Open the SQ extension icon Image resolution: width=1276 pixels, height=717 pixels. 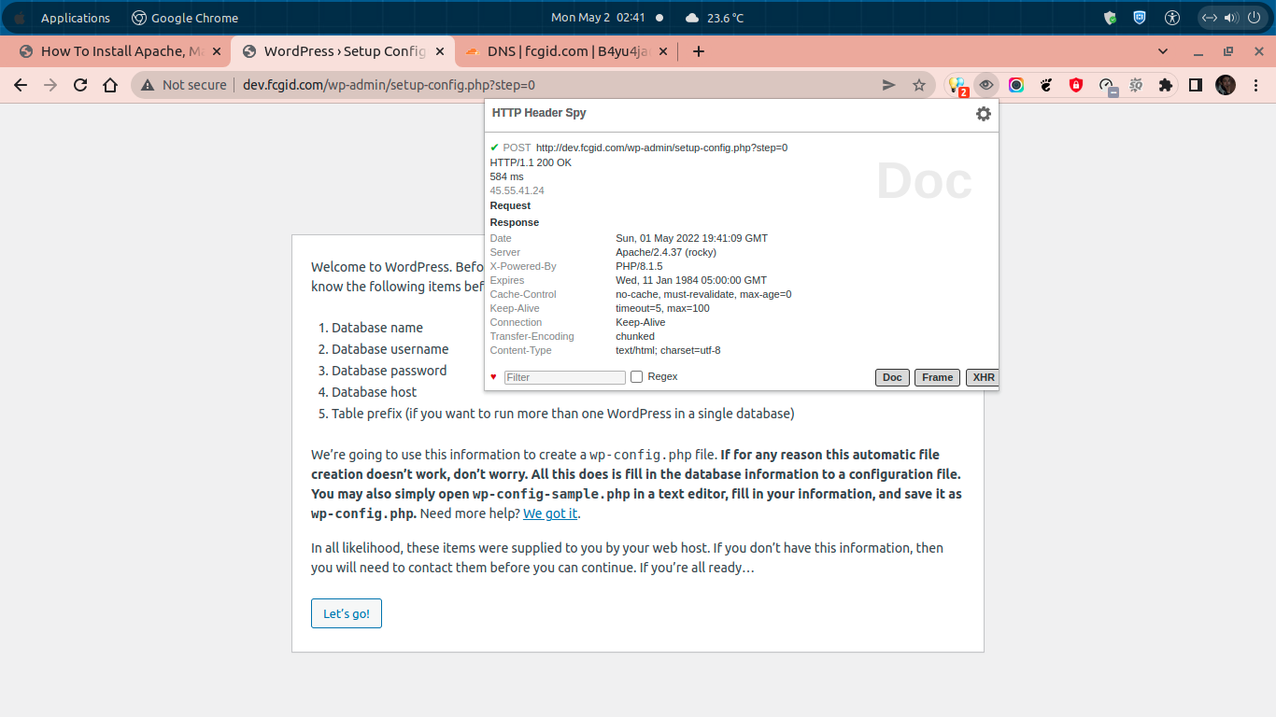click(x=1136, y=85)
